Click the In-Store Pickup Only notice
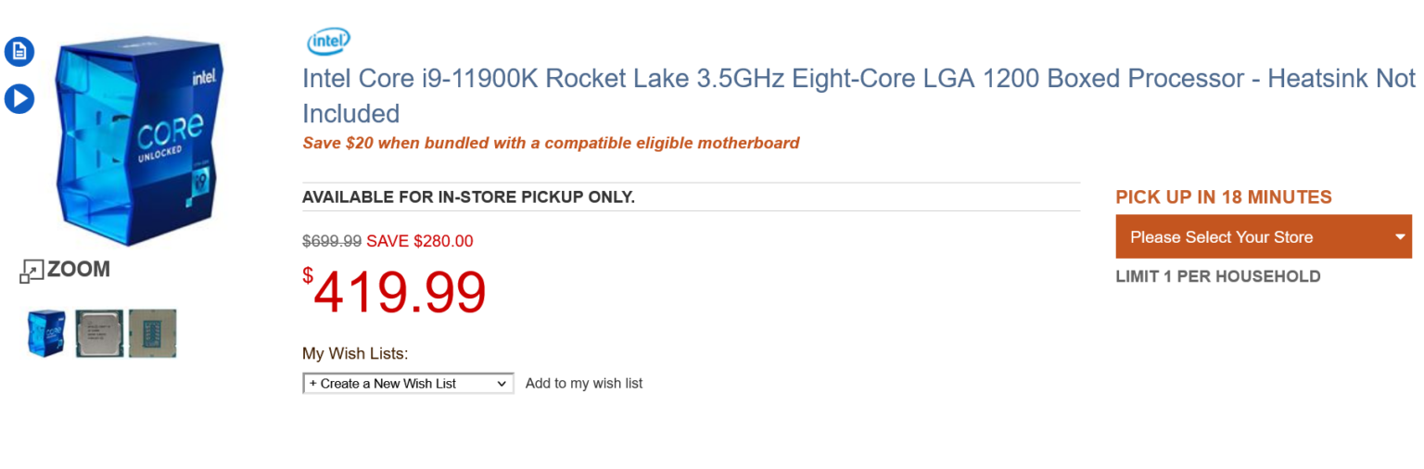 click(x=468, y=197)
